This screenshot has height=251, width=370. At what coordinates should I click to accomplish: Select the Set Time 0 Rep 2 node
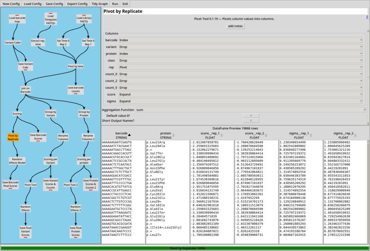click(63, 42)
